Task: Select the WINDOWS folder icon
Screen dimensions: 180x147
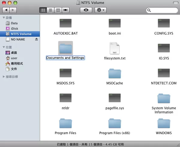Action: [x=164, y=123]
